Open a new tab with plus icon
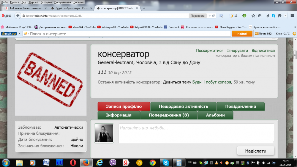 click(x=144, y=8)
